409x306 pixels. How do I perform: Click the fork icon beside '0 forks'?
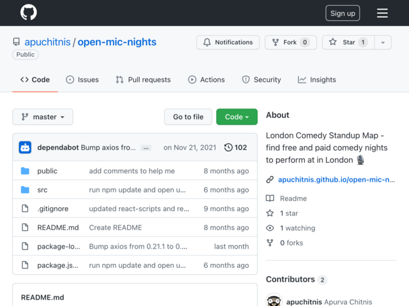click(270, 243)
